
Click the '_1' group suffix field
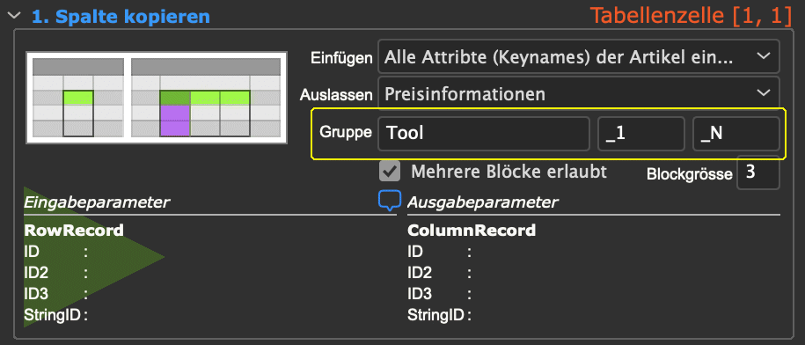click(641, 134)
